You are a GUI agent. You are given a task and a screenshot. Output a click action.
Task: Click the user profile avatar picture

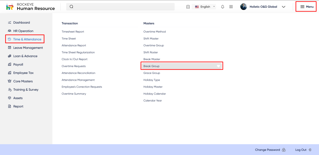(x=244, y=7)
